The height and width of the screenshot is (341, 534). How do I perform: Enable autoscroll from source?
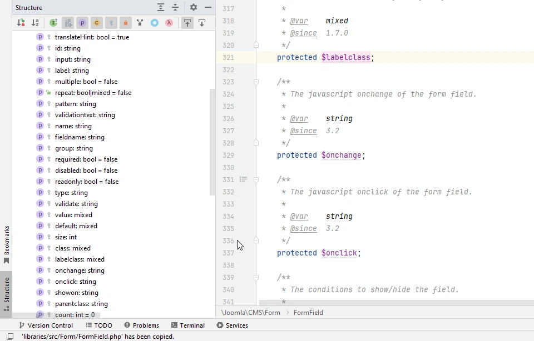(202, 23)
